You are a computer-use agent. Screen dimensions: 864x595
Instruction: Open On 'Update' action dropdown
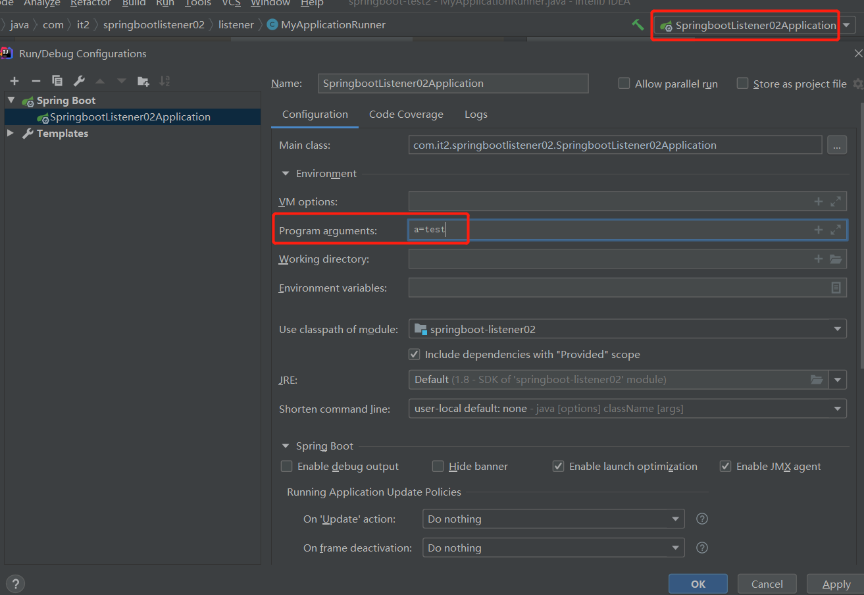pos(553,519)
